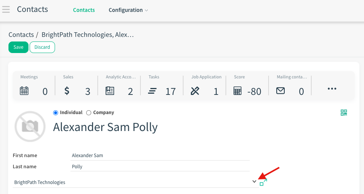Show more stat buttons via ellipsis

(x=332, y=89)
